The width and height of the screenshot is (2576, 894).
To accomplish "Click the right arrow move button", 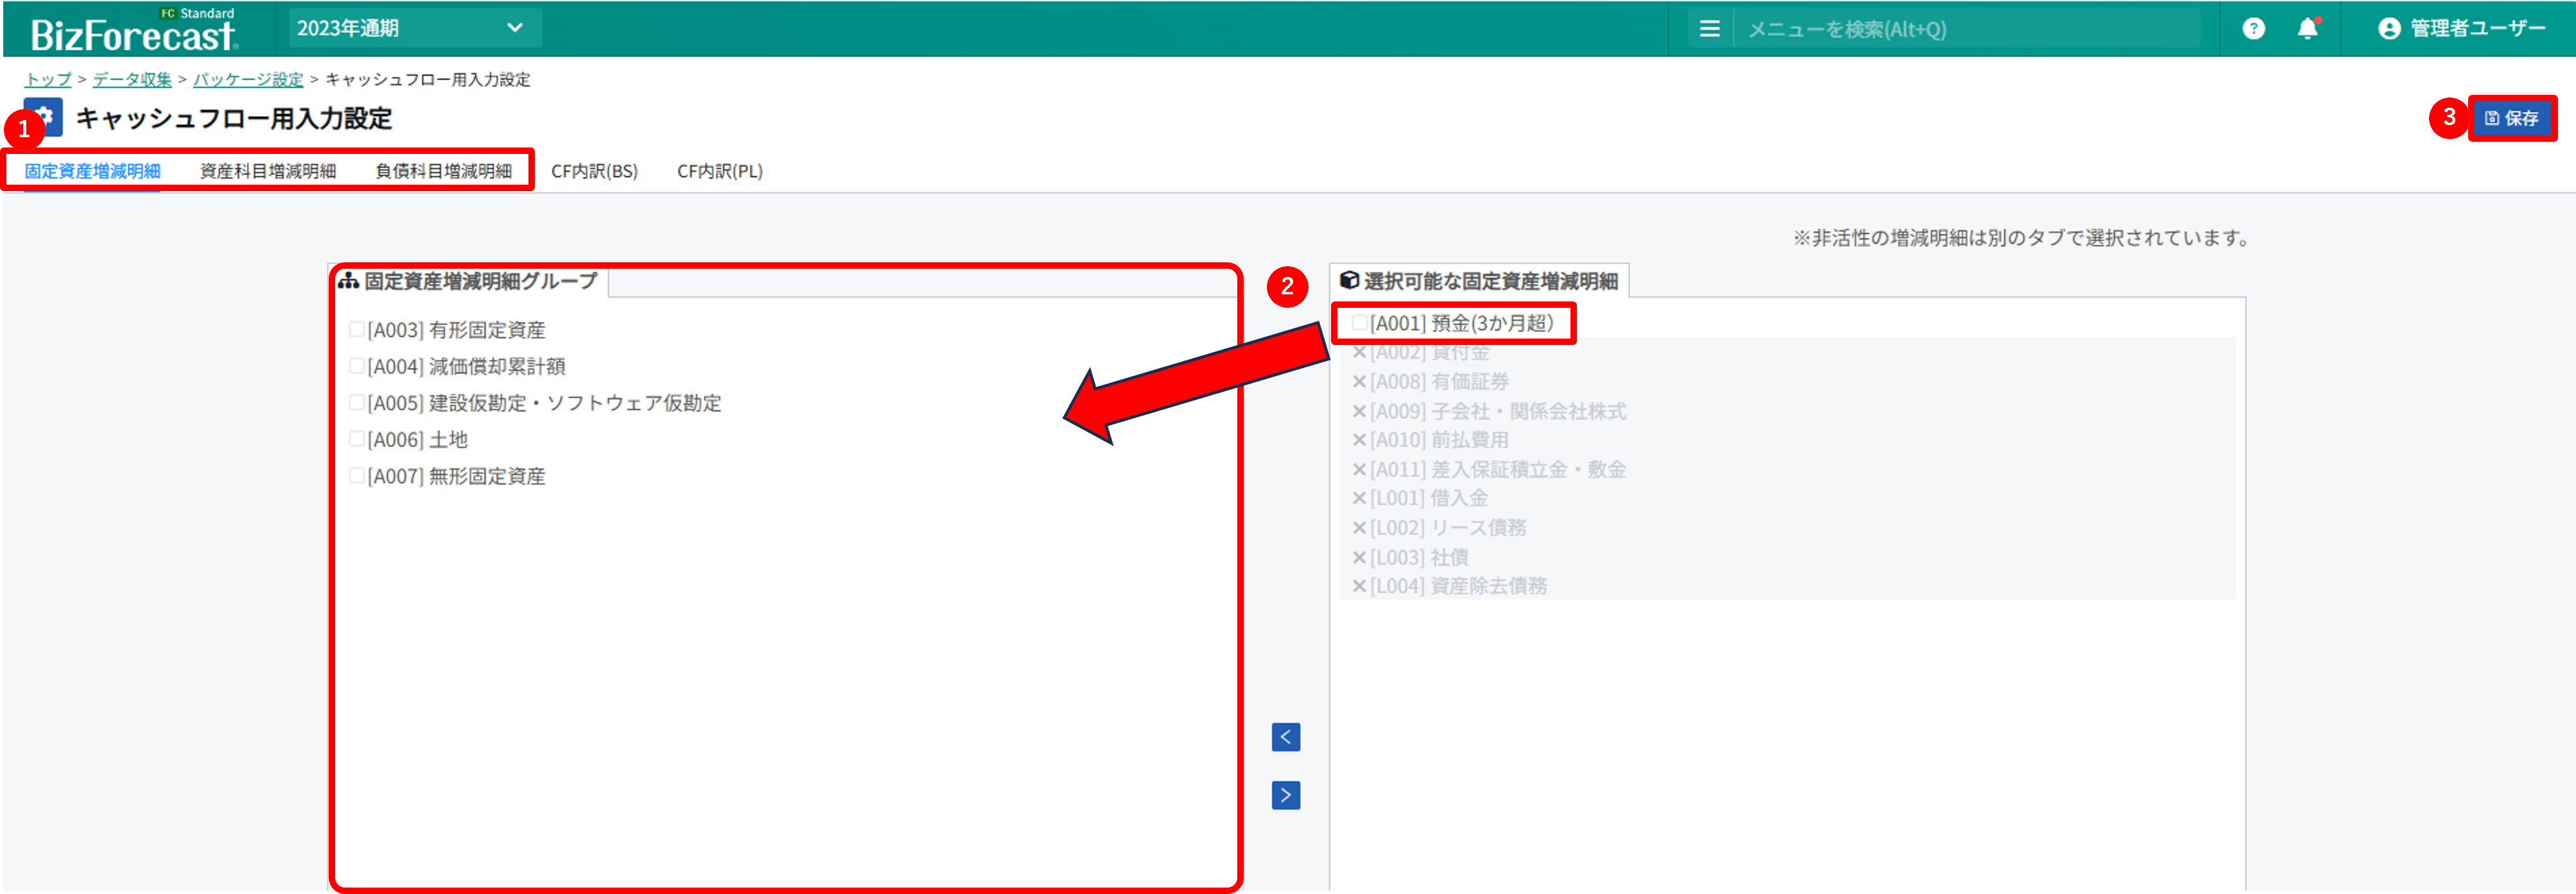I will [1285, 795].
